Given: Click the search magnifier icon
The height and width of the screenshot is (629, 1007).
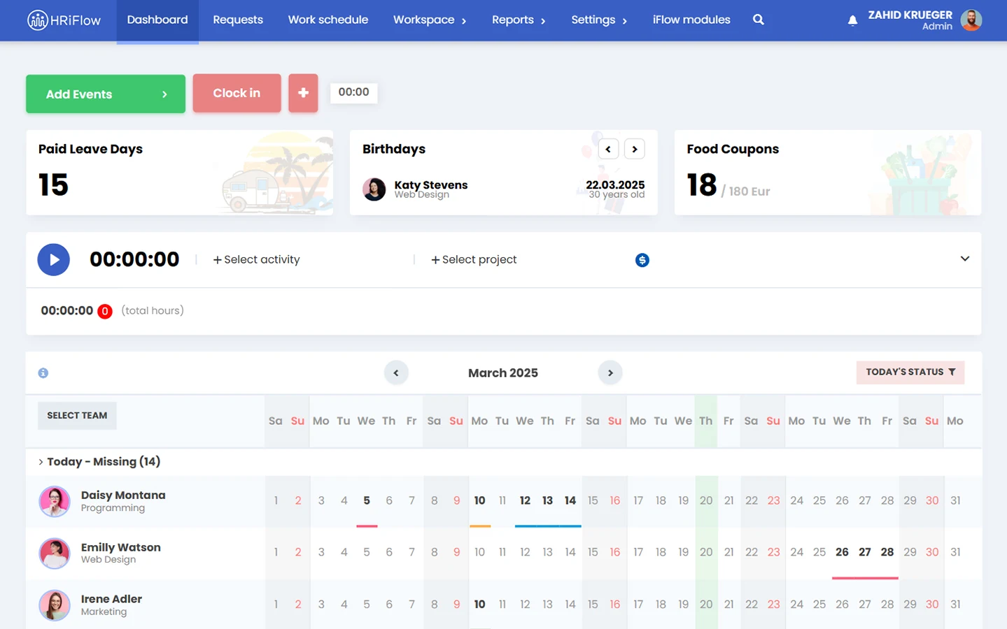Looking at the screenshot, I should 758,20.
